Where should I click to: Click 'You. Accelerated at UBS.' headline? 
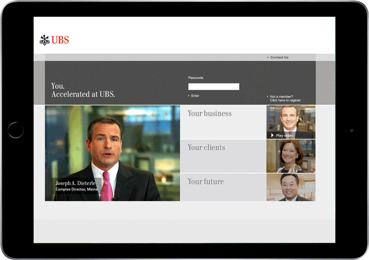click(x=83, y=90)
